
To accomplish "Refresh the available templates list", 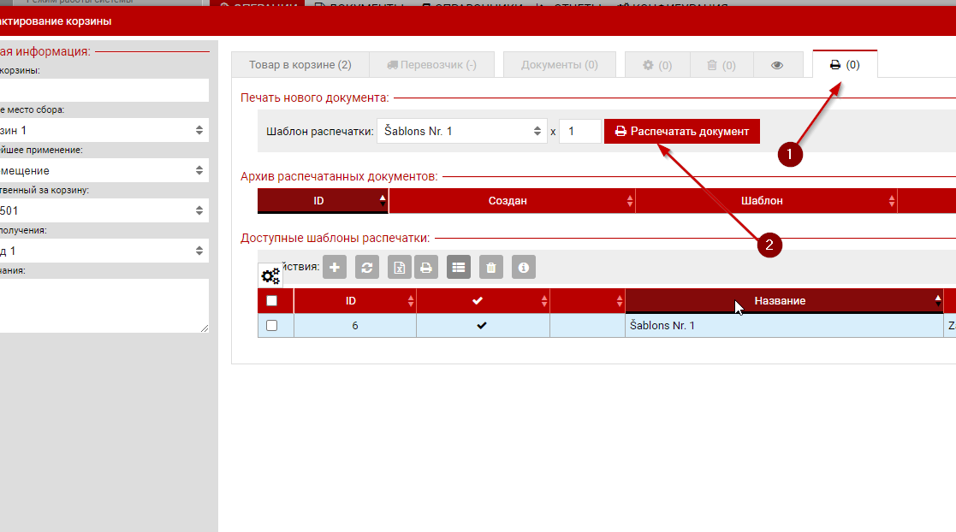I will pos(367,268).
